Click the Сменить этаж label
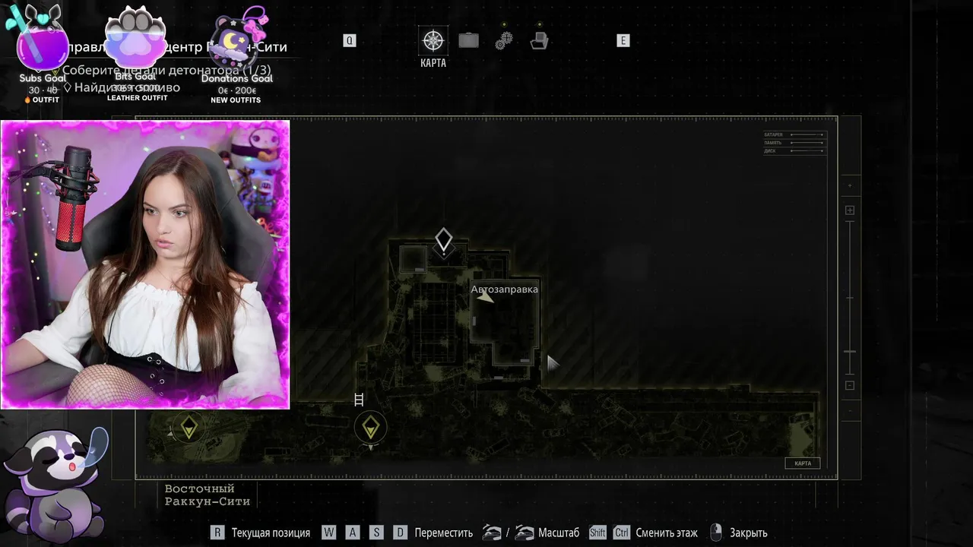Viewport: 973px width, 547px height. (667, 533)
